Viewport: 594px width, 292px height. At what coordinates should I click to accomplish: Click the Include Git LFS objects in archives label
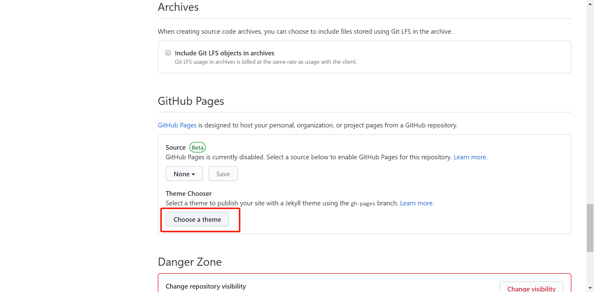[225, 53]
